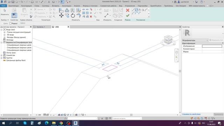The width and height of the screenshot is (224, 126).
Task: Click the Save icon in quick access toolbar
Action: tap(13, 2)
